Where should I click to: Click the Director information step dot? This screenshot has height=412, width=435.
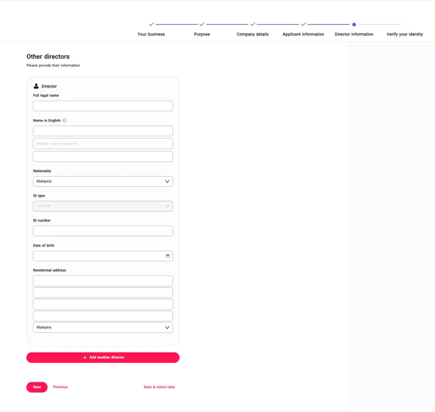(x=354, y=25)
